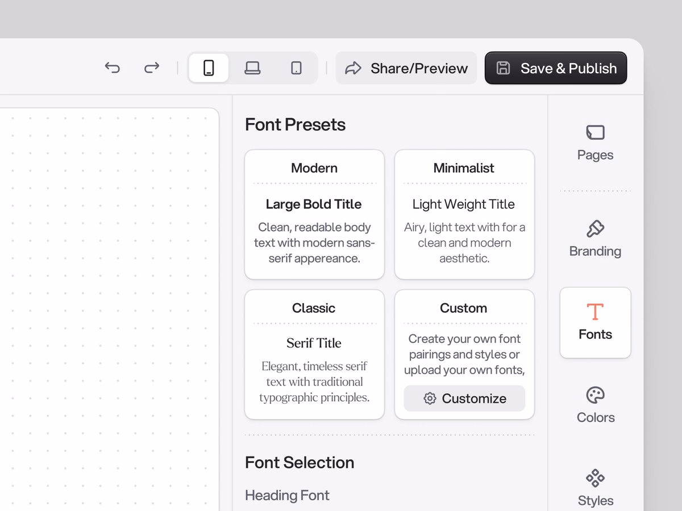Click the undo arrow icon
Screen dimensions: 682x511
pos(113,68)
